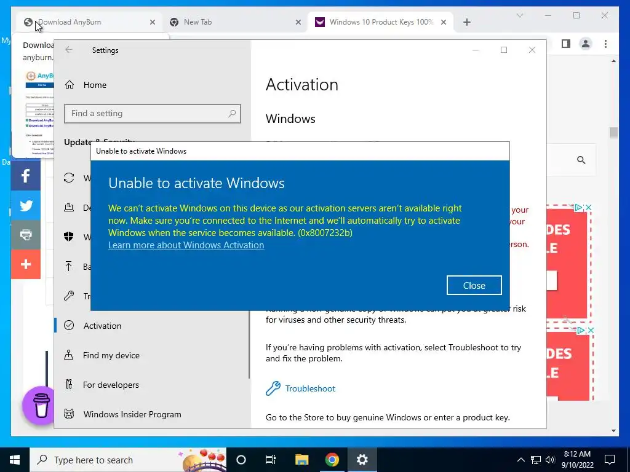630x472 pixels.
Task: Open Chrome three-dot menu
Action: (x=606, y=44)
